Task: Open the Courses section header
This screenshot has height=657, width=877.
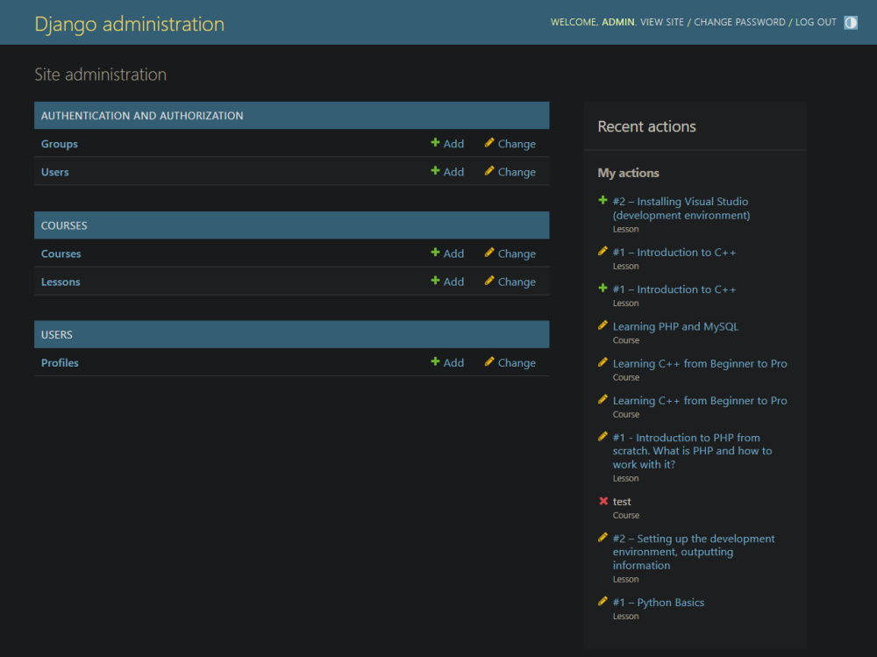Action: point(64,225)
